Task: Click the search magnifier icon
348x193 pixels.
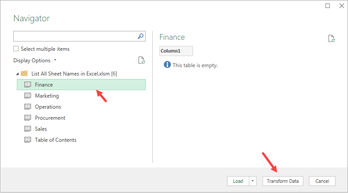Action: coord(140,36)
